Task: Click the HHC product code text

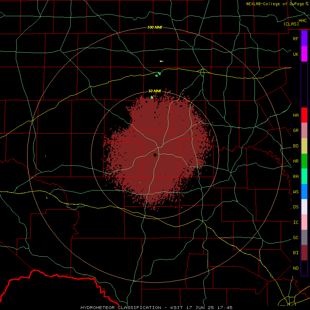Action: point(302,21)
